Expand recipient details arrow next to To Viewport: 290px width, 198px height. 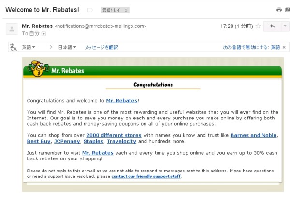tap(43, 34)
